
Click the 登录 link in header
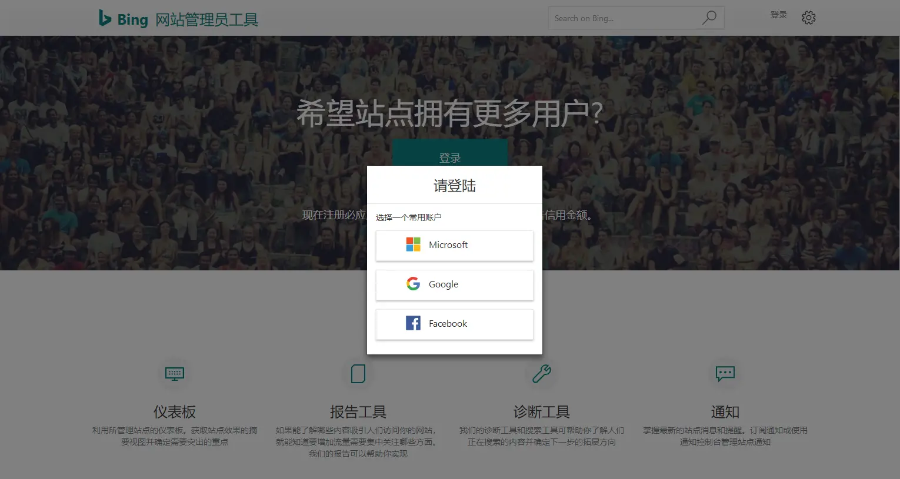click(x=779, y=15)
